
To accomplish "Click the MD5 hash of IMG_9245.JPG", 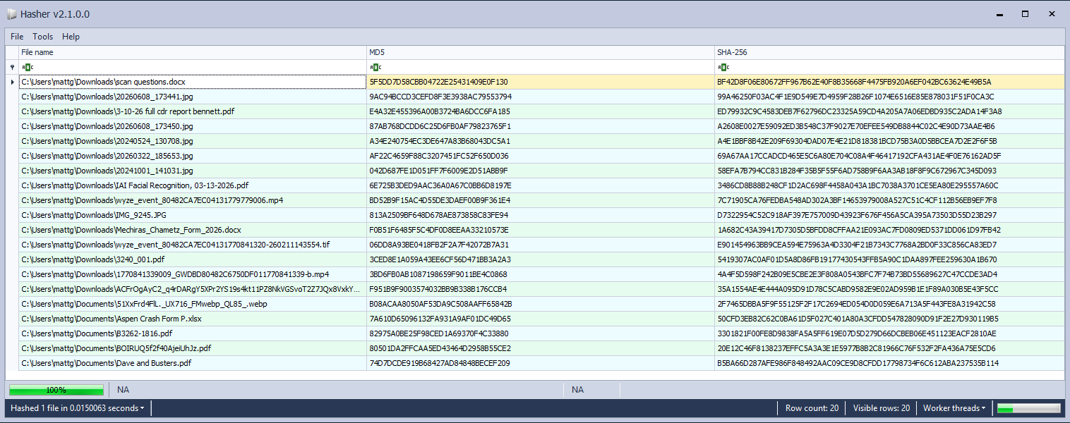I will point(541,216).
